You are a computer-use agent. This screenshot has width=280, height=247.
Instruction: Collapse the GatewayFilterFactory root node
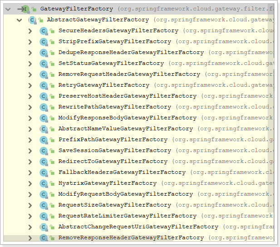(8, 9)
